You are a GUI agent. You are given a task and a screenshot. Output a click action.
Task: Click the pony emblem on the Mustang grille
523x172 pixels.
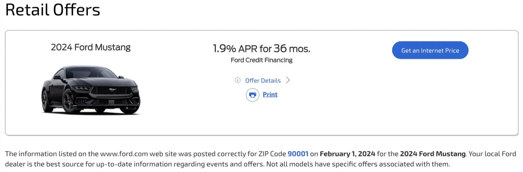pyautogui.click(x=111, y=90)
